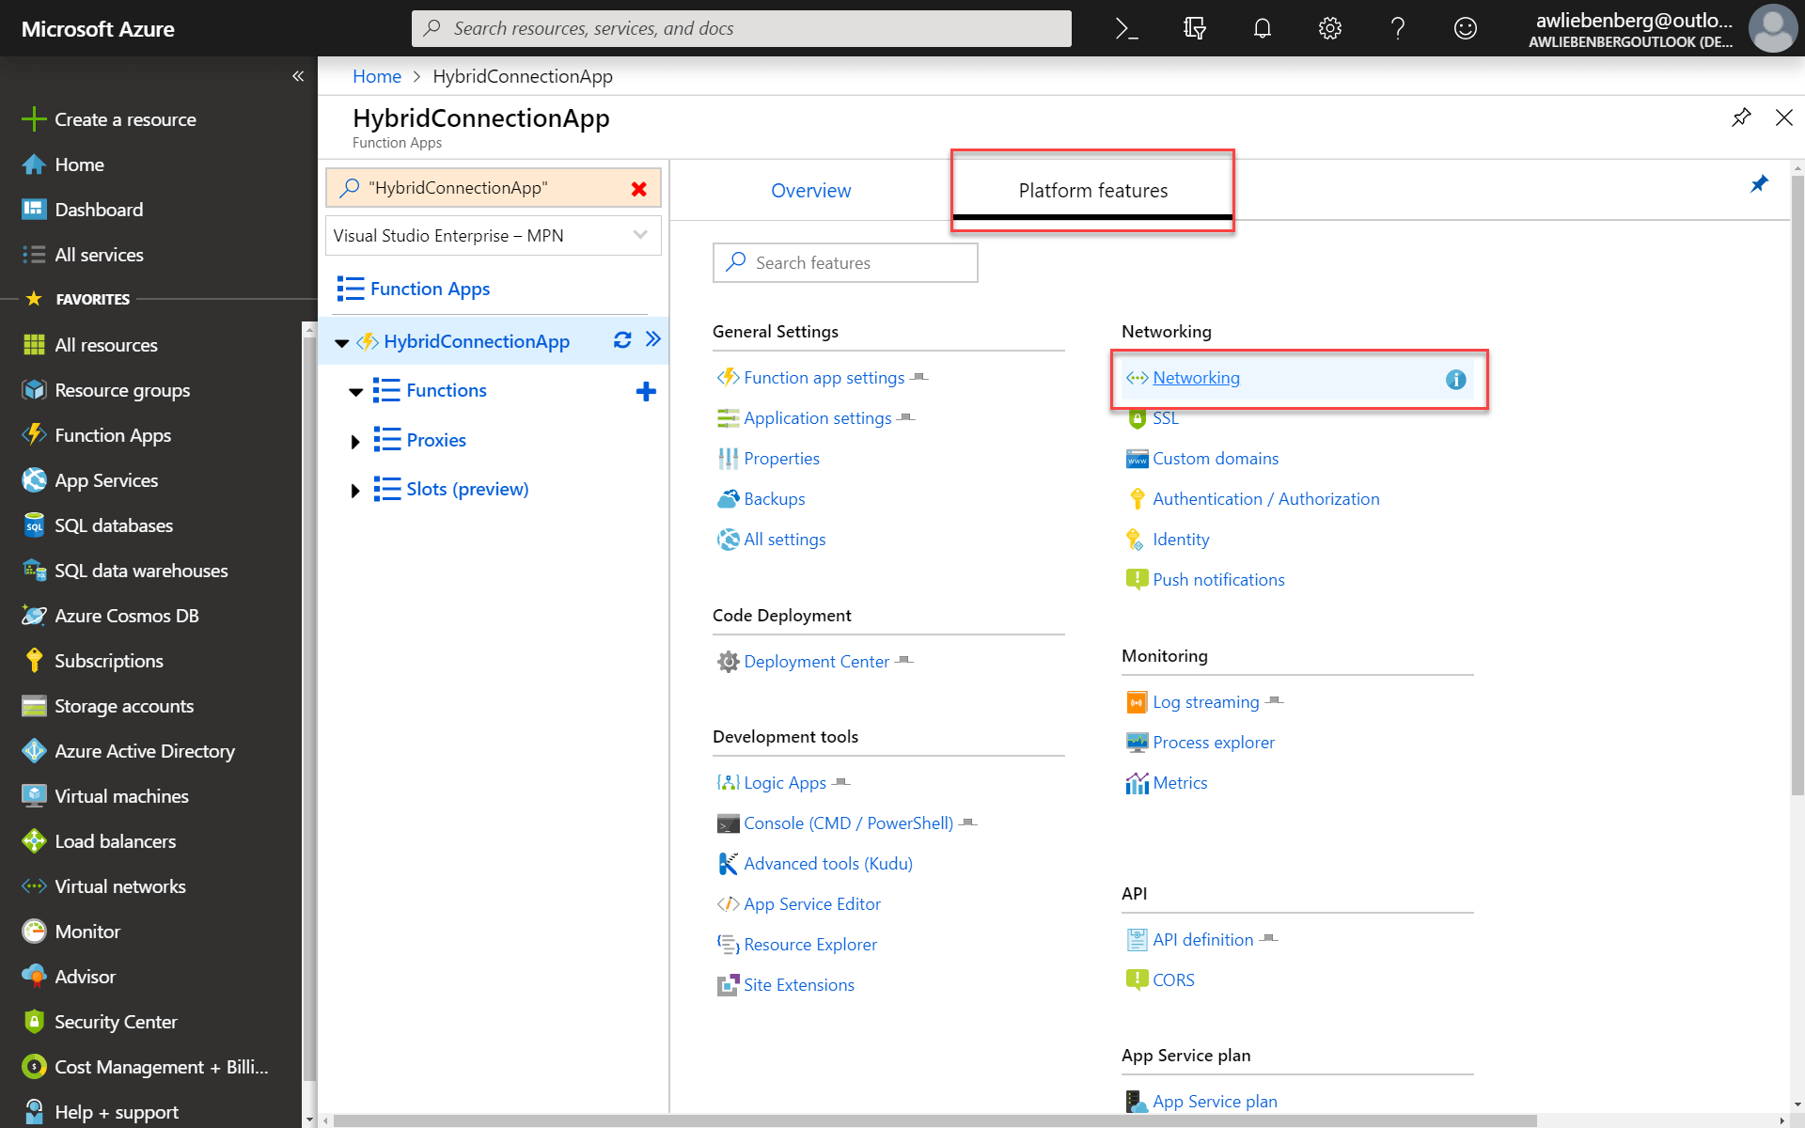Screen dimensions: 1805x1128
Task: Click the Home breadcrumb link
Action: pyautogui.click(x=377, y=76)
